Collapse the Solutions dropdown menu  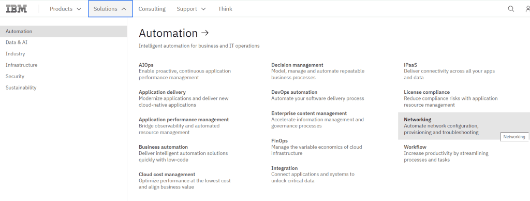[110, 9]
